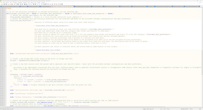Open the Macro menu
Viewport: 203px width, 110px height.
[32, 2]
